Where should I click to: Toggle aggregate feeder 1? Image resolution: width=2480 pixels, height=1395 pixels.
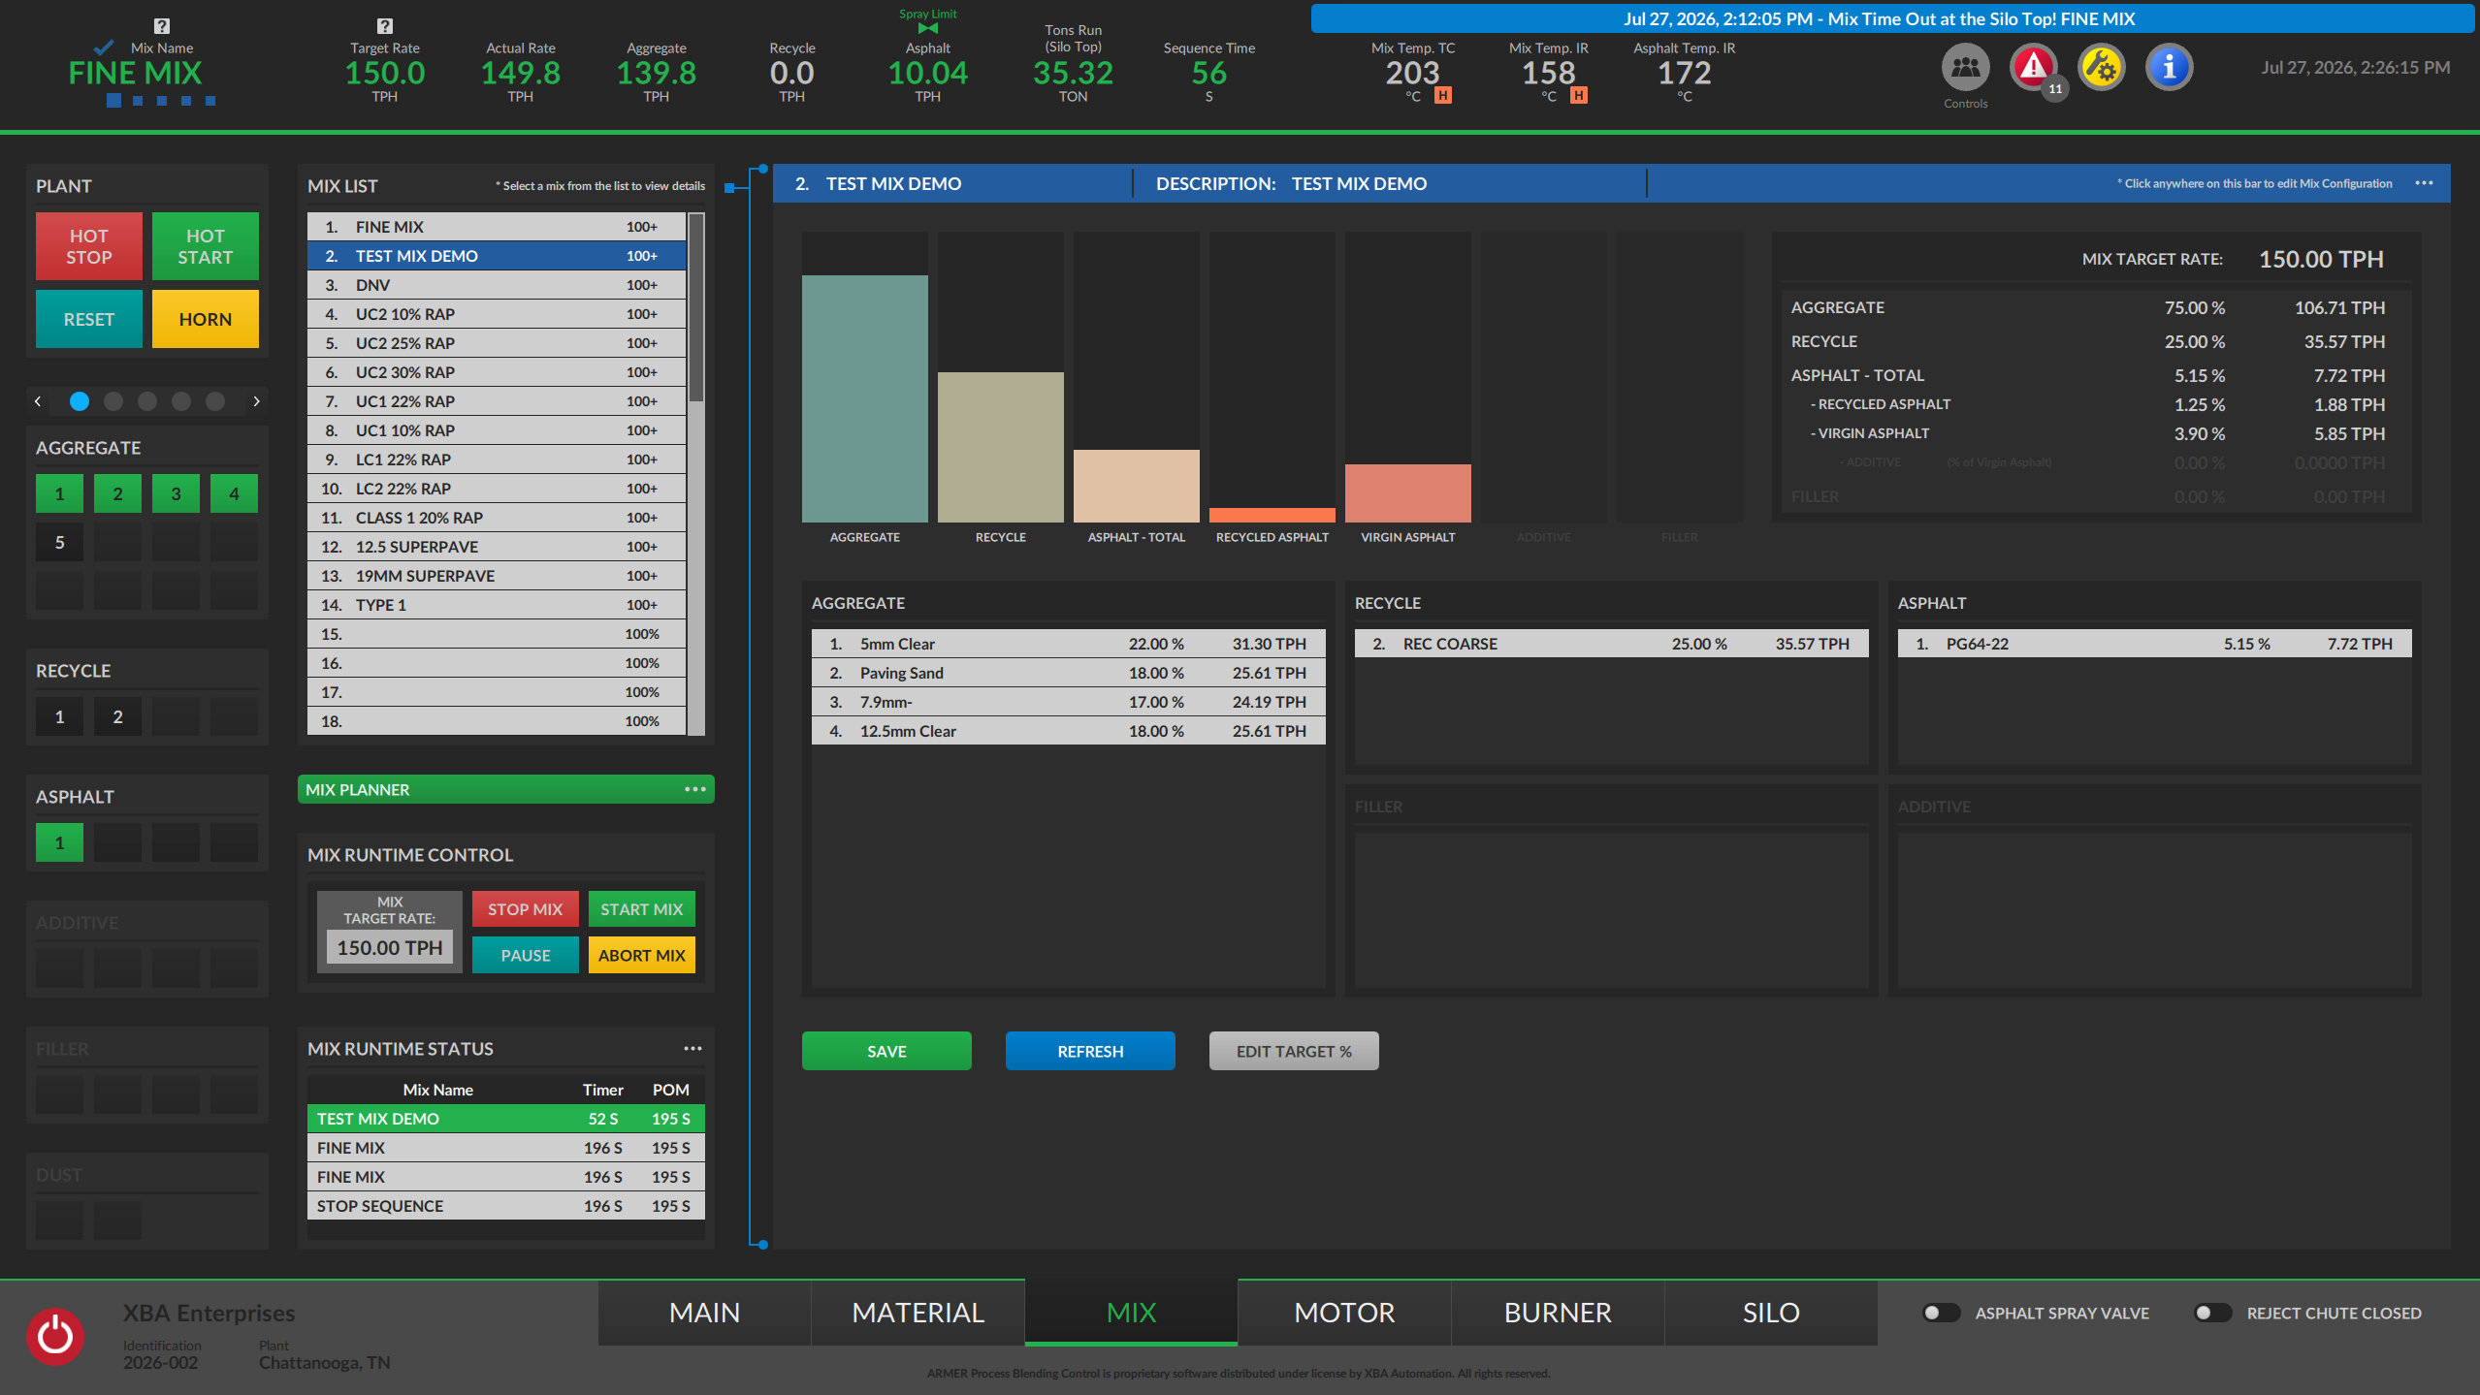[59, 493]
